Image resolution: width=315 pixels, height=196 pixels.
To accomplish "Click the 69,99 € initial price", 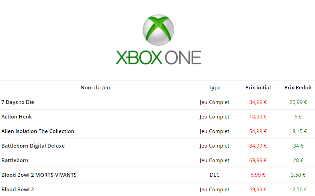I will 258,160.
